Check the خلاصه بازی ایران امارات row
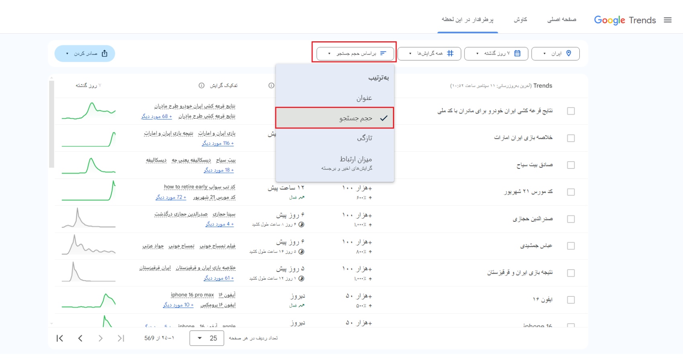The image size is (683, 361). point(571,138)
